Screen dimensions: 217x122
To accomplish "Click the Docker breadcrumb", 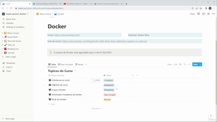I will coord(59,14).
